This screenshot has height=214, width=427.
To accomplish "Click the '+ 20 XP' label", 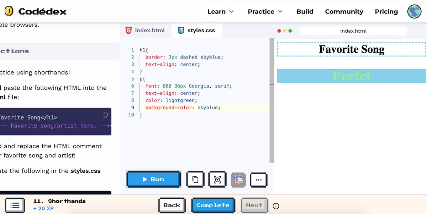I will (x=43, y=208).
